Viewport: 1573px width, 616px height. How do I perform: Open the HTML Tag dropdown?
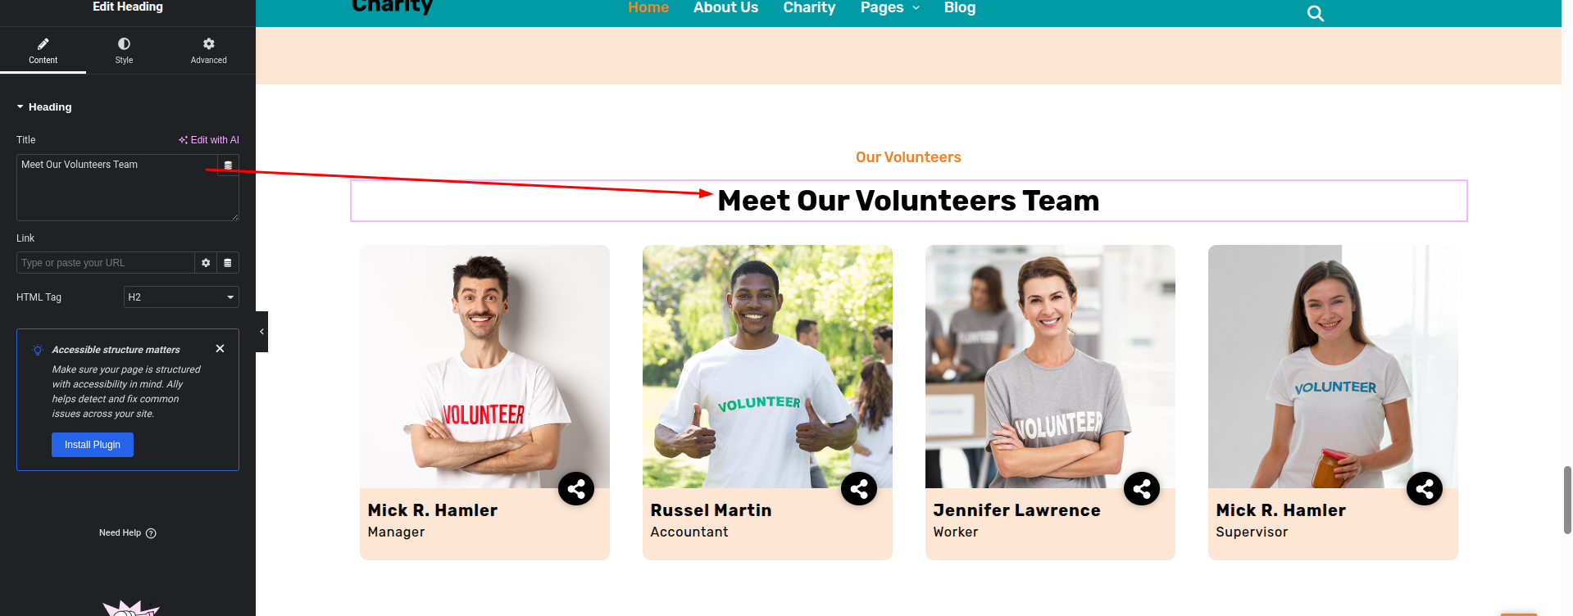click(180, 297)
